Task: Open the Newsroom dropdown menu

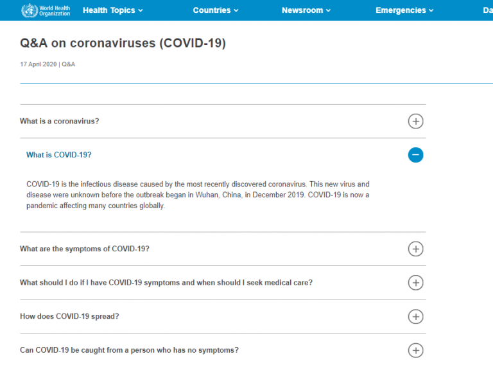Action: tap(306, 10)
